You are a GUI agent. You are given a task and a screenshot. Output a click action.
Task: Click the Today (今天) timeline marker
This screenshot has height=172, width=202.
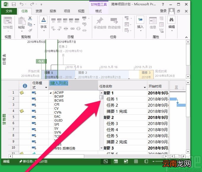pyautogui.click(x=41, y=61)
